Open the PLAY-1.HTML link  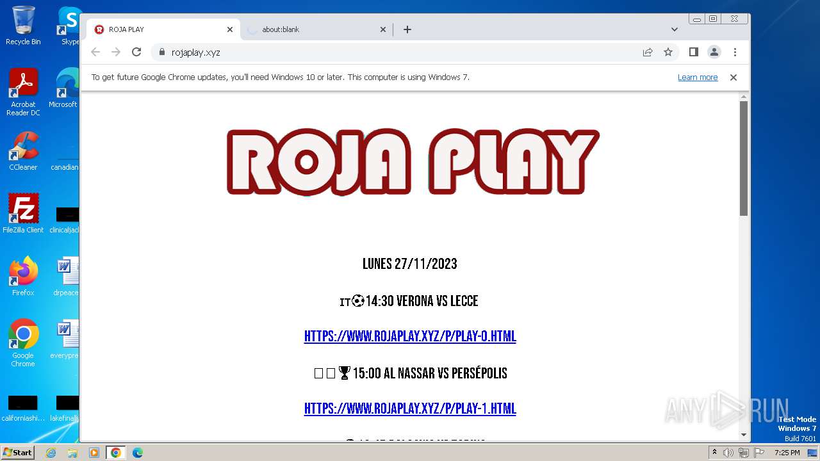[410, 408]
